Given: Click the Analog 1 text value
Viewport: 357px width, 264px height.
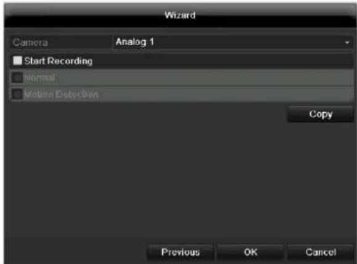Looking at the screenshot, I should pyautogui.click(x=135, y=42).
